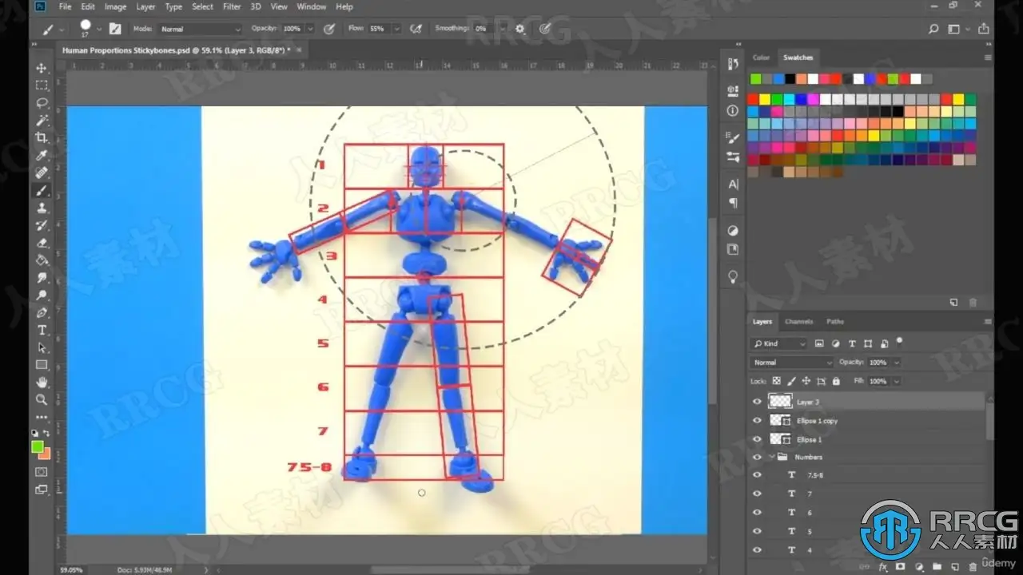Hide the Numbers group
This screenshot has width=1023, height=575.
[757, 457]
